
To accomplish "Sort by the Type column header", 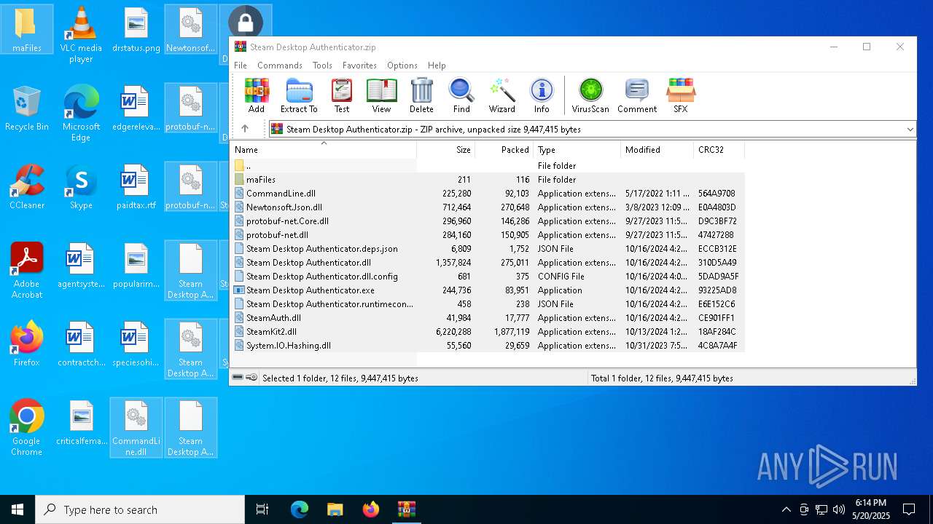I will click(577, 150).
